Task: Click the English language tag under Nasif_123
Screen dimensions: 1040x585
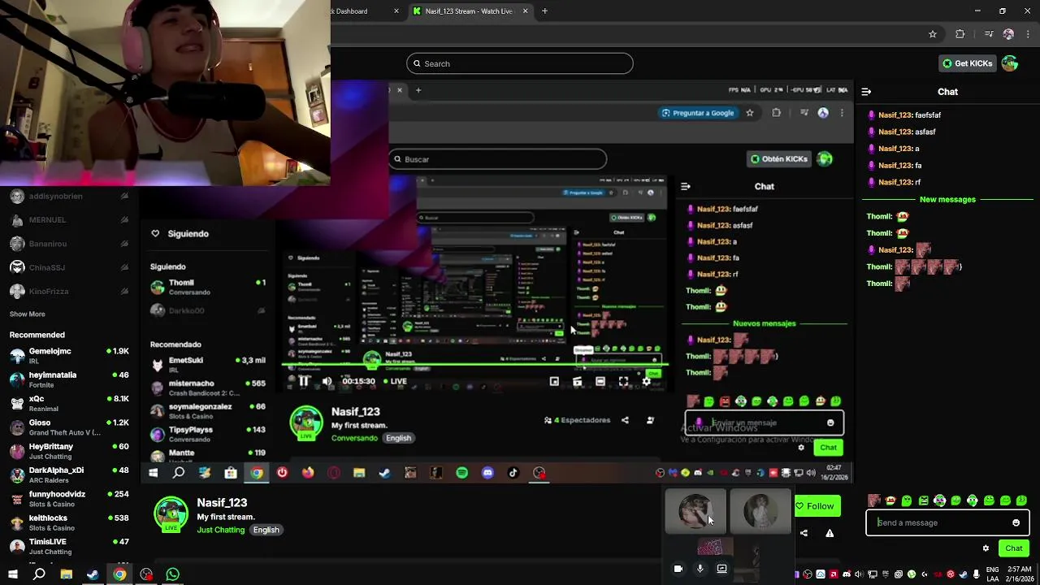Action: (266, 530)
